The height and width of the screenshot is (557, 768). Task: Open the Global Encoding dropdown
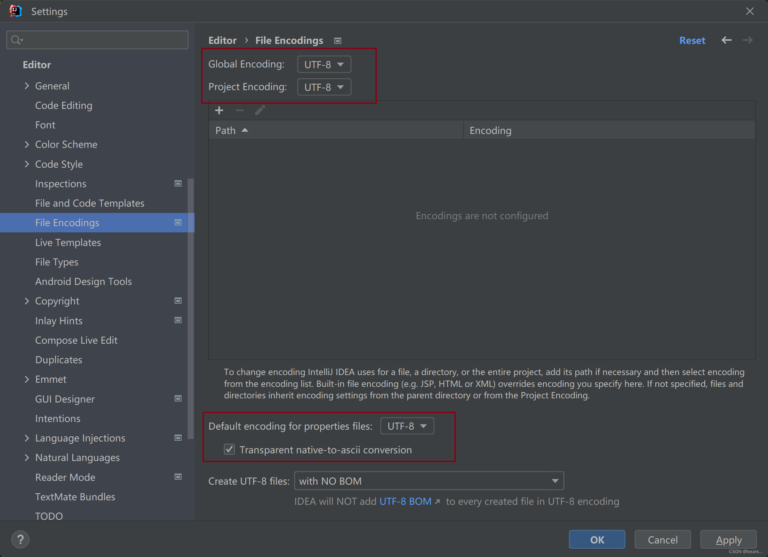point(323,64)
